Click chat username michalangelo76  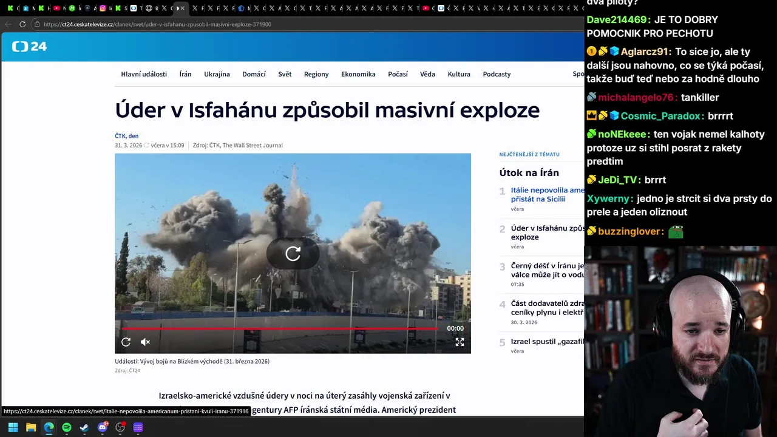coord(637,97)
